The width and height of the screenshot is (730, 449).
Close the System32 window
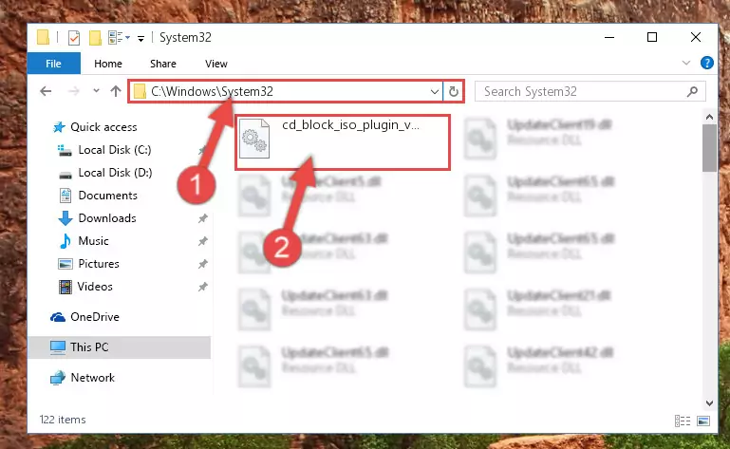pyautogui.click(x=696, y=37)
